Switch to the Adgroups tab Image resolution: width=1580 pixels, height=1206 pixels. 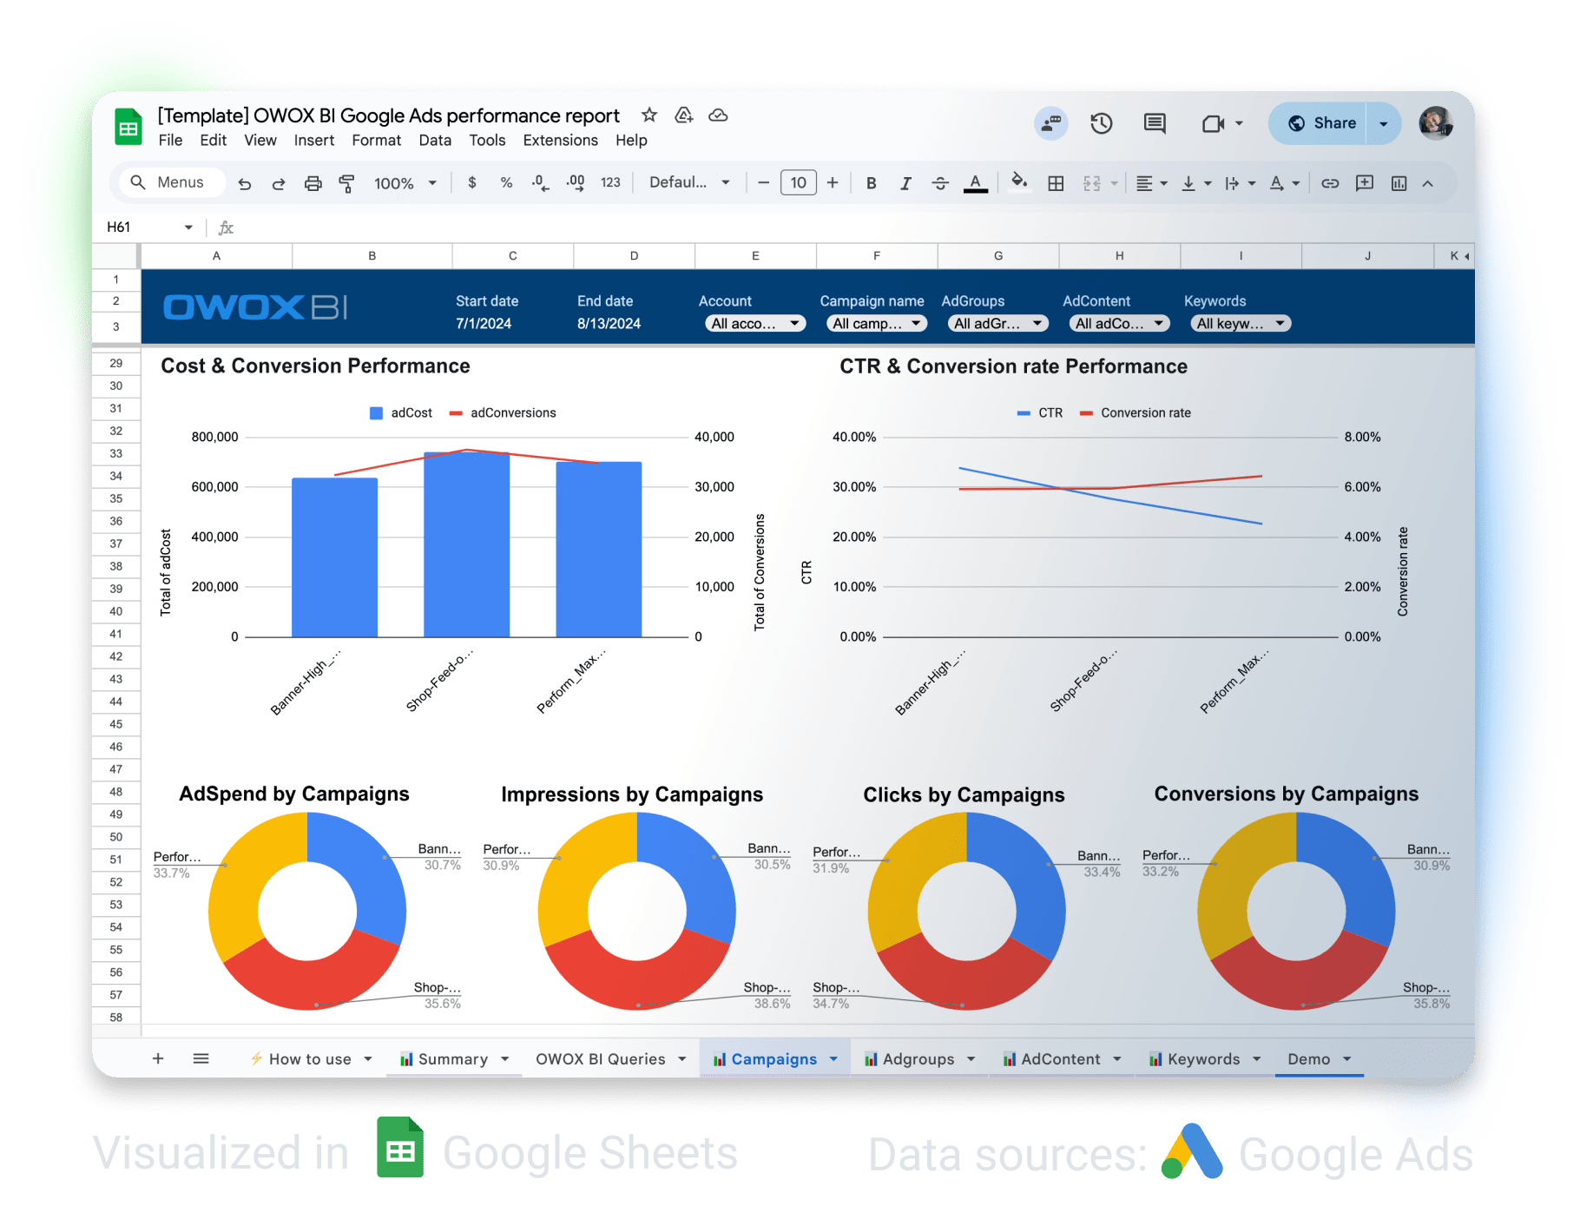pyautogui.click(x=919, y=1059)
